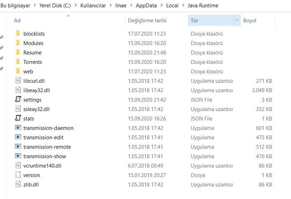
Task: Click Java Runtime breadcrumb segment
Action: [203, 6]
